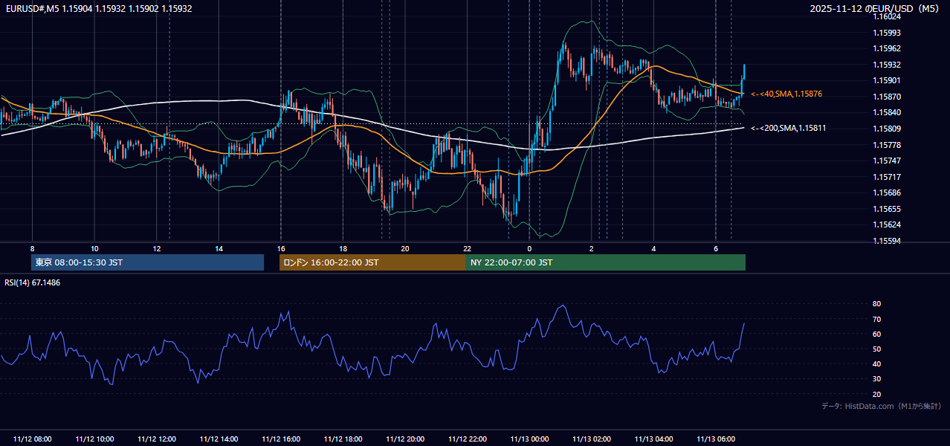Click price axis value 1.15840
The width and height of the screenshot is (950, 446).
pyautogui.click(x=886, y=112)
